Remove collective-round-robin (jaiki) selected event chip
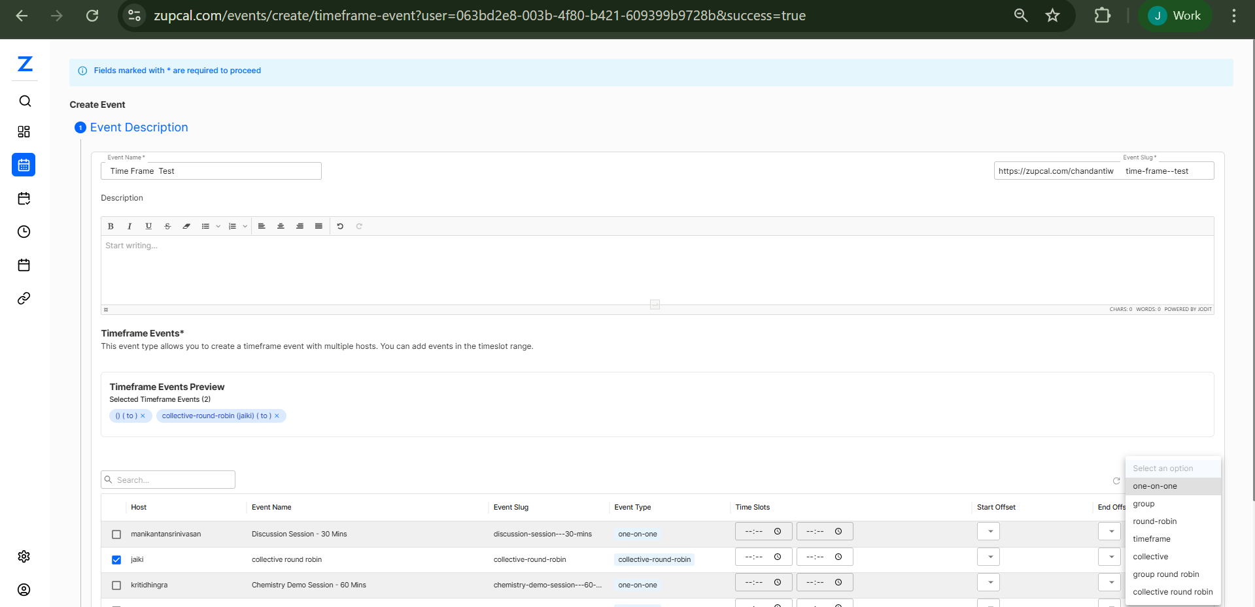1255x607 pixels. tap(277, 416)
